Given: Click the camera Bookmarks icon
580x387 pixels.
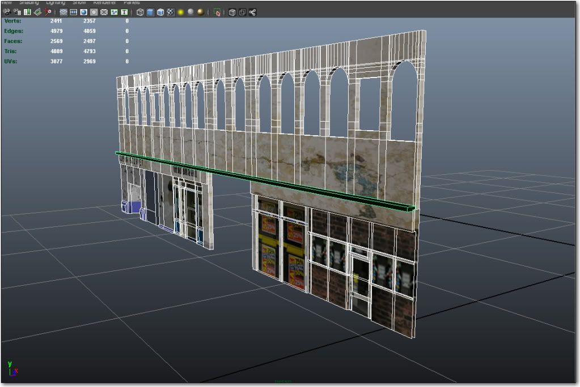Looking at the screenshot, I should pos(27,12).
